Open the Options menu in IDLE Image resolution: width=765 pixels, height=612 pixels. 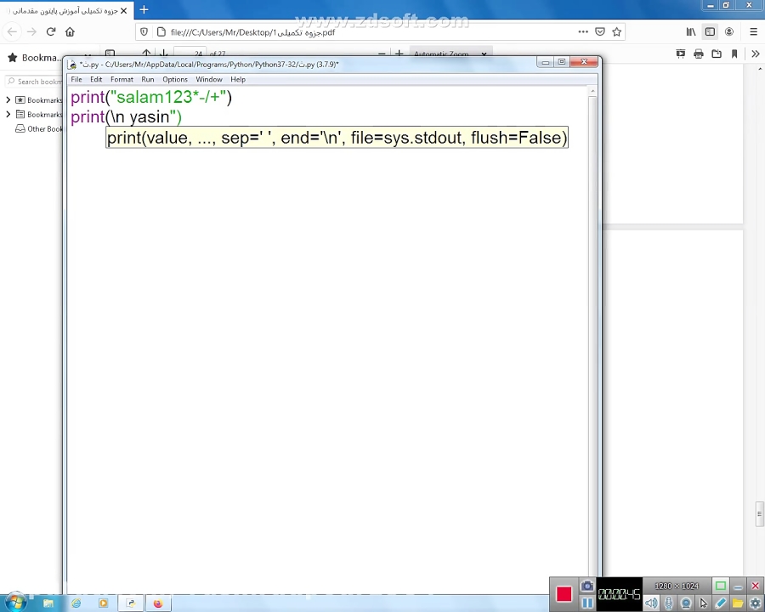point(174,79)
